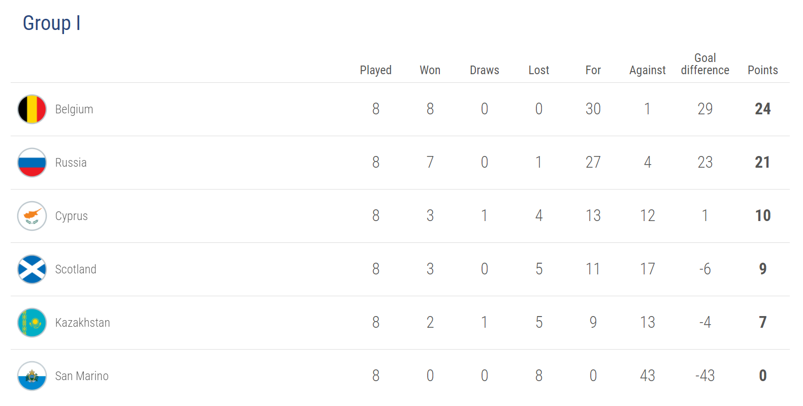The image size is (803, 406).
Task: Click the Belgium flag icon
Action: point(32,109)
